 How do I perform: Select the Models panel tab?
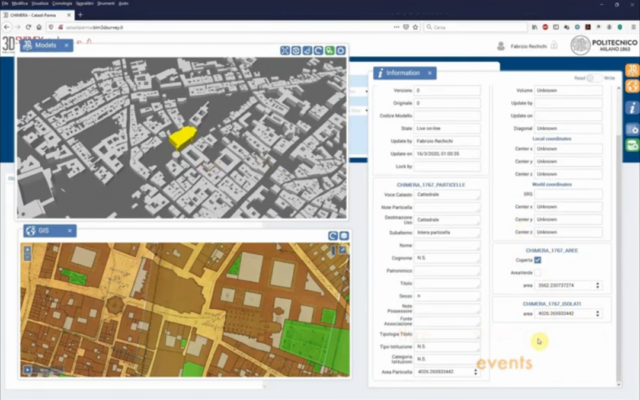[x=47, y=45]
